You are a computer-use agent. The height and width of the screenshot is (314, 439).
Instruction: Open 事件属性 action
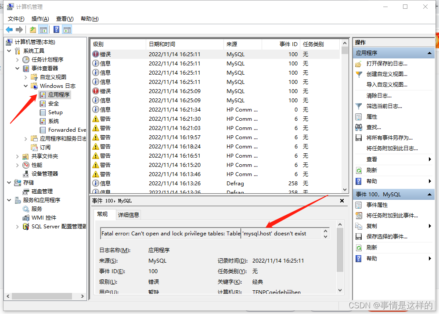pyautogui.click(x=377, y=205)
